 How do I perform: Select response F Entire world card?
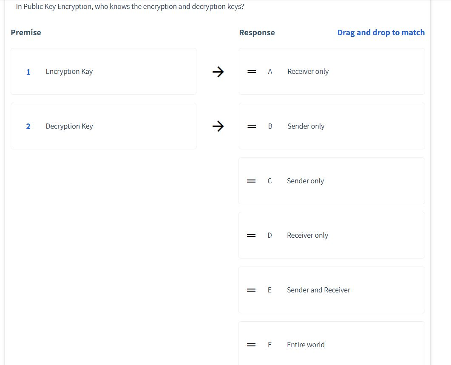pyautogui.click(x=332, y=344)
